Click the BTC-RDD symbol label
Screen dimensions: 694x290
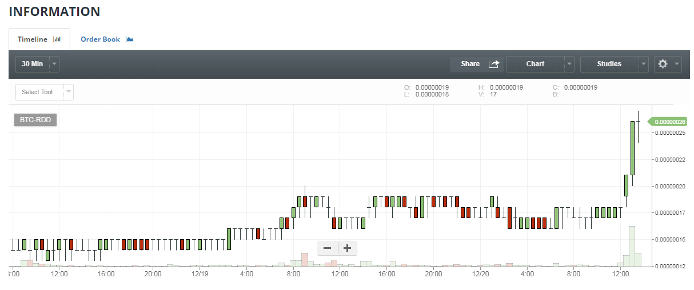(35, 120)
